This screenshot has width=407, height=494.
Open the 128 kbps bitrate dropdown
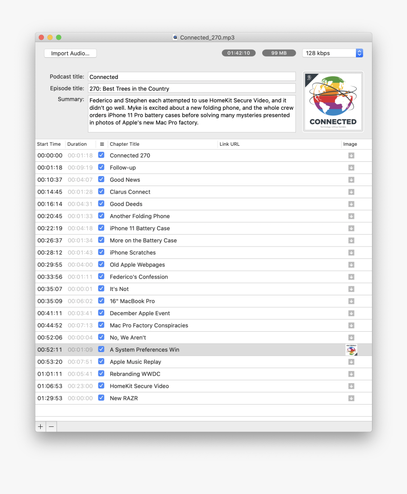click(x=333, y=53)
